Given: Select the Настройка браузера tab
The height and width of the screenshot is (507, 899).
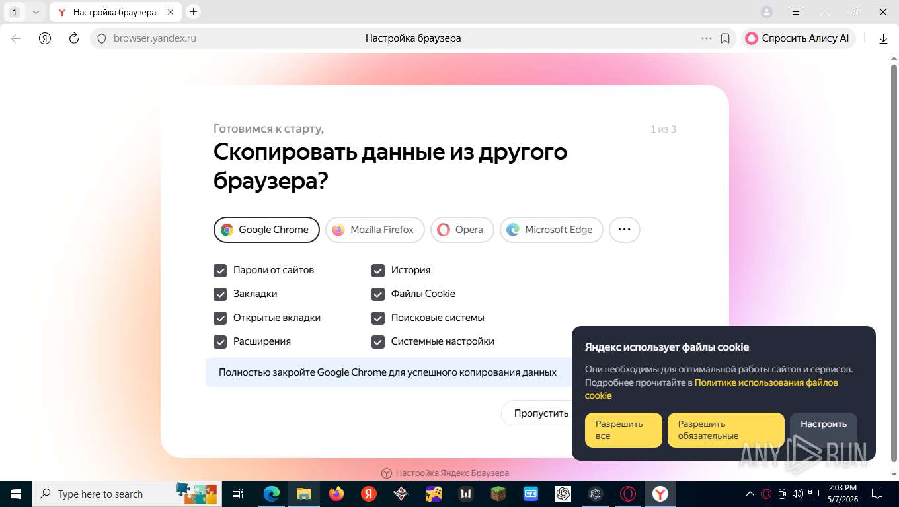Looking at the screenshot, I should pos(114,12).
